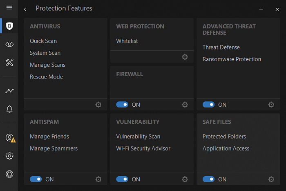Toggle the Safe Files switch

point(208,179)
